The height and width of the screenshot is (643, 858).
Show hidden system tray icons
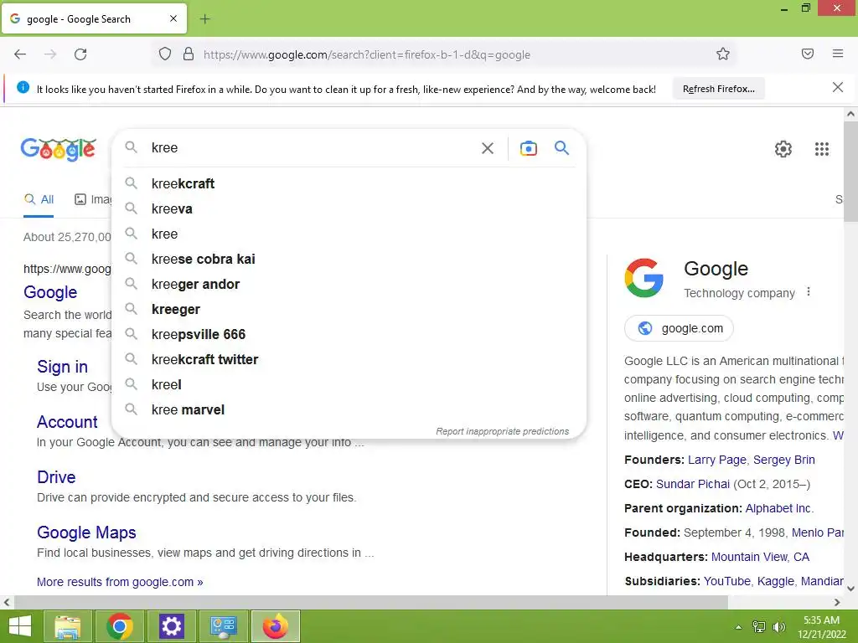coord(738,627)
